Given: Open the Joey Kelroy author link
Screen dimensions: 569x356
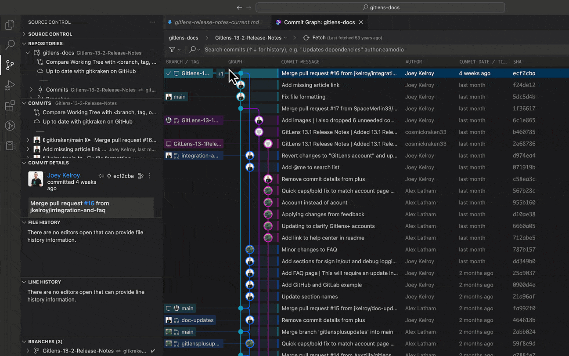Looking at the screenshot, I should [x=64, y=175].
